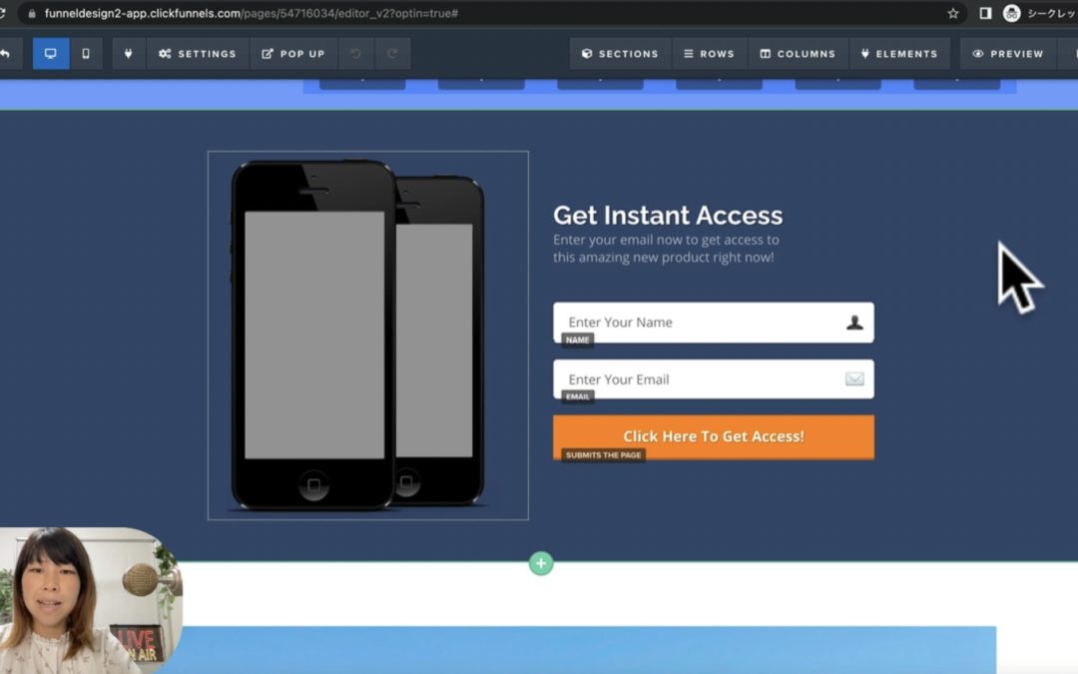Click the green plus add-section icon
The image size is (1078, 674).
point(541,564)
